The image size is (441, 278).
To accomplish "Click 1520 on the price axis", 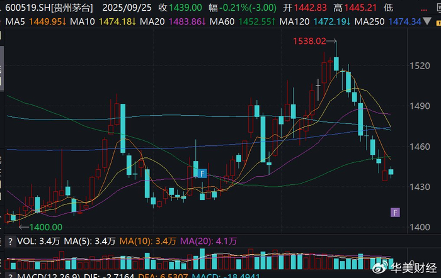I will coord(420,65).
